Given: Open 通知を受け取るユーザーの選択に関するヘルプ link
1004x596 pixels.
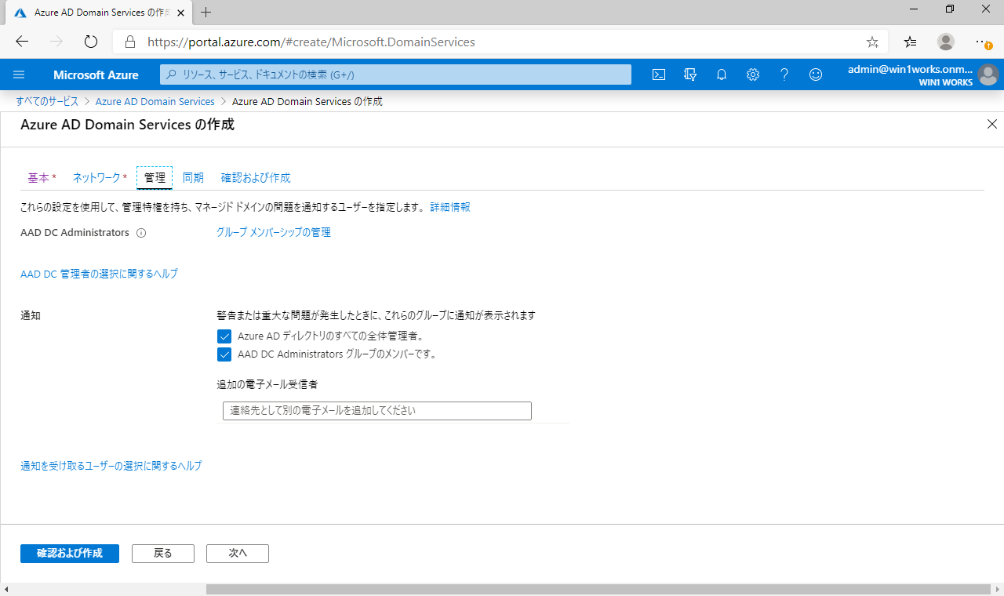Looking at the screenshot, I should pyautogui.click(x=111, y=466).
